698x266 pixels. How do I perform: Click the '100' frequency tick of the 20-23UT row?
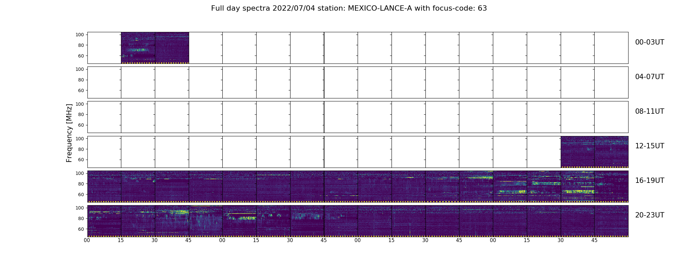(x=80, y=207)
